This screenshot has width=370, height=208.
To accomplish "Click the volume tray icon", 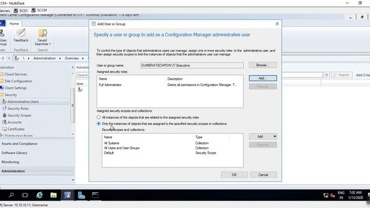I will pos(332,195).
